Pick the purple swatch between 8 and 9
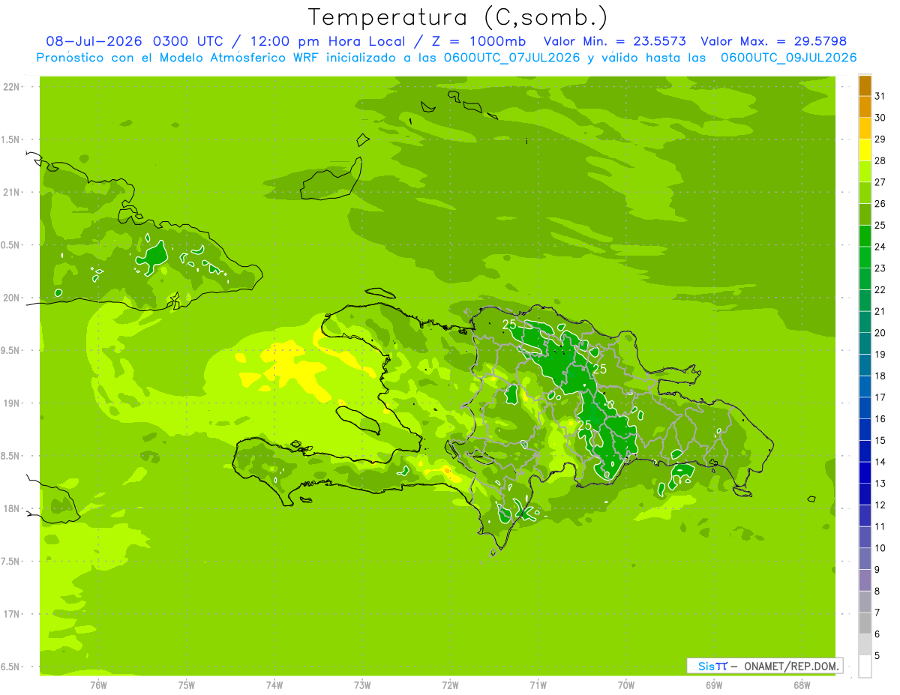The width and height of the screenshot is (900, 695). pos(865,580)
